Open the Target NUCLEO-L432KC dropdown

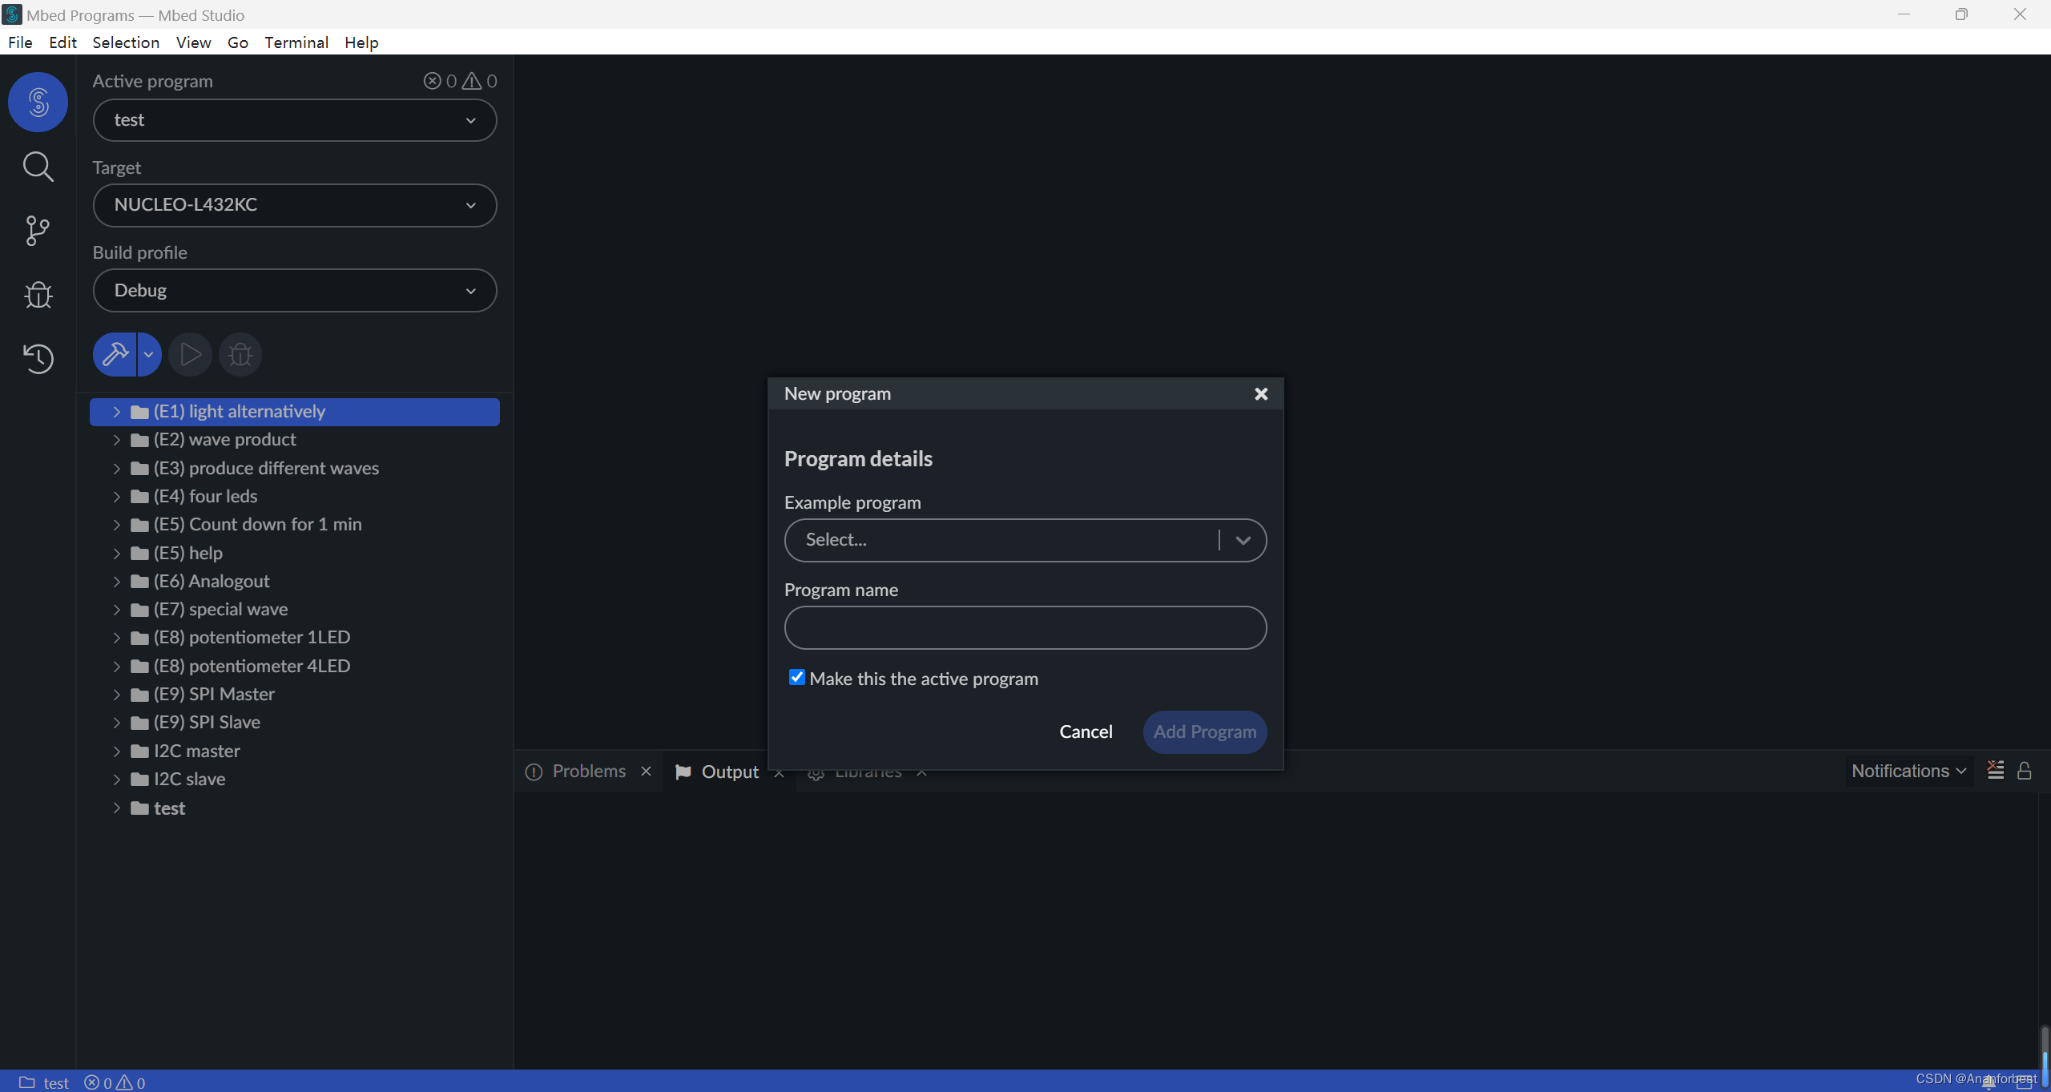[294, 205]
